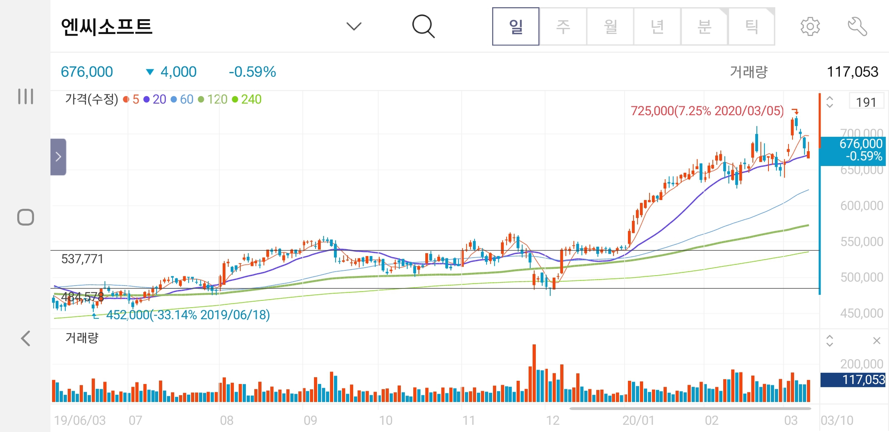
Task: Click the 03/10 date label
Action: click(x=837, y=420)
